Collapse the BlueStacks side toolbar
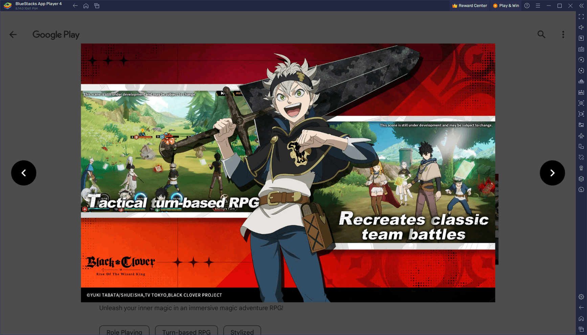 [581, 6]
